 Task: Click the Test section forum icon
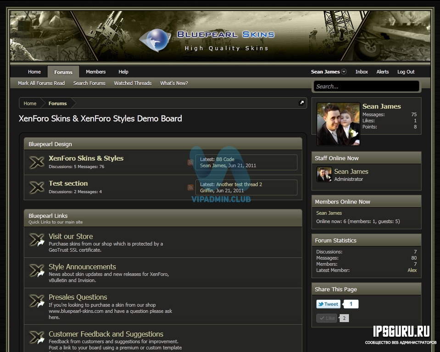point(37,187)
